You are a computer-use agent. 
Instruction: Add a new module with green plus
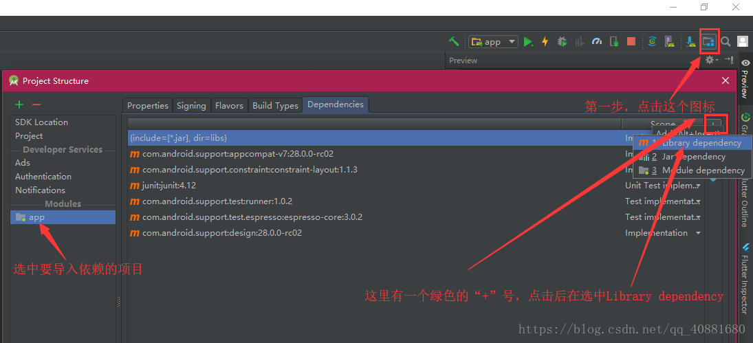click(19, 104)
